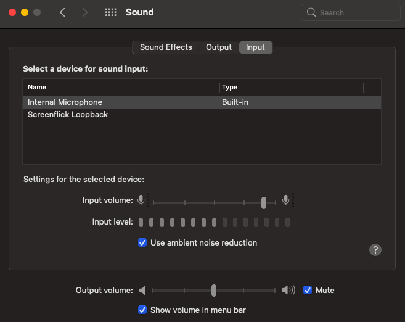Switch to the Sound Effects tab
Screen dimensions: 405x322
pos(166,47)
